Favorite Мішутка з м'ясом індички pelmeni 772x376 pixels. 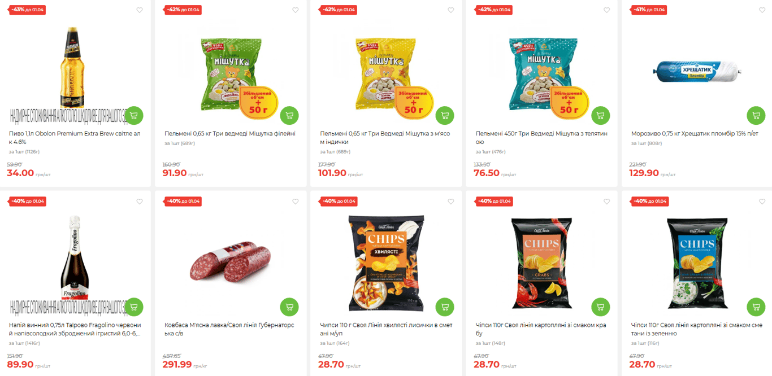[451, 10]
